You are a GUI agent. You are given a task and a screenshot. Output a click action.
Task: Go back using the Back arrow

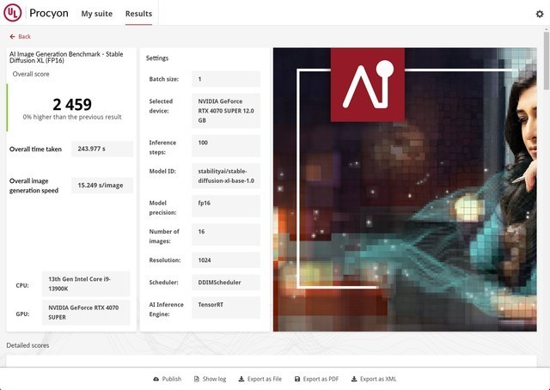coord(20,37)
